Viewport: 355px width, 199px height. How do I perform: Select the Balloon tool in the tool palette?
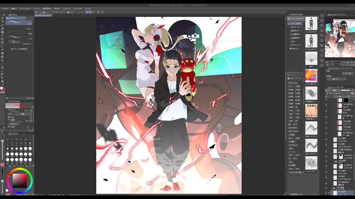[x=2, y=71]
